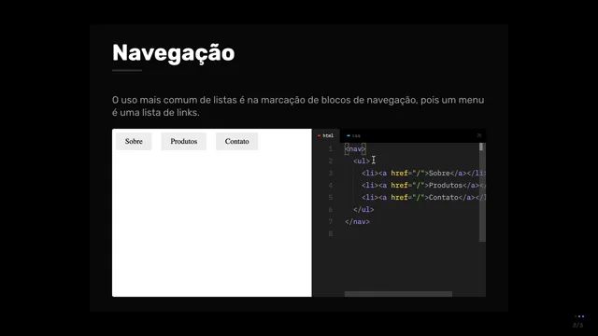Click the Sobre link in preview
Screen dimensions: 598x336
pyautogui.click(x=134, y=141)
